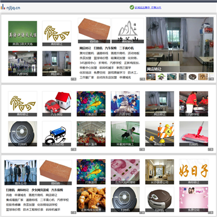Open the blue pressure washer image
The width and height of the screenshot is (217, 217).
[57, 134]
